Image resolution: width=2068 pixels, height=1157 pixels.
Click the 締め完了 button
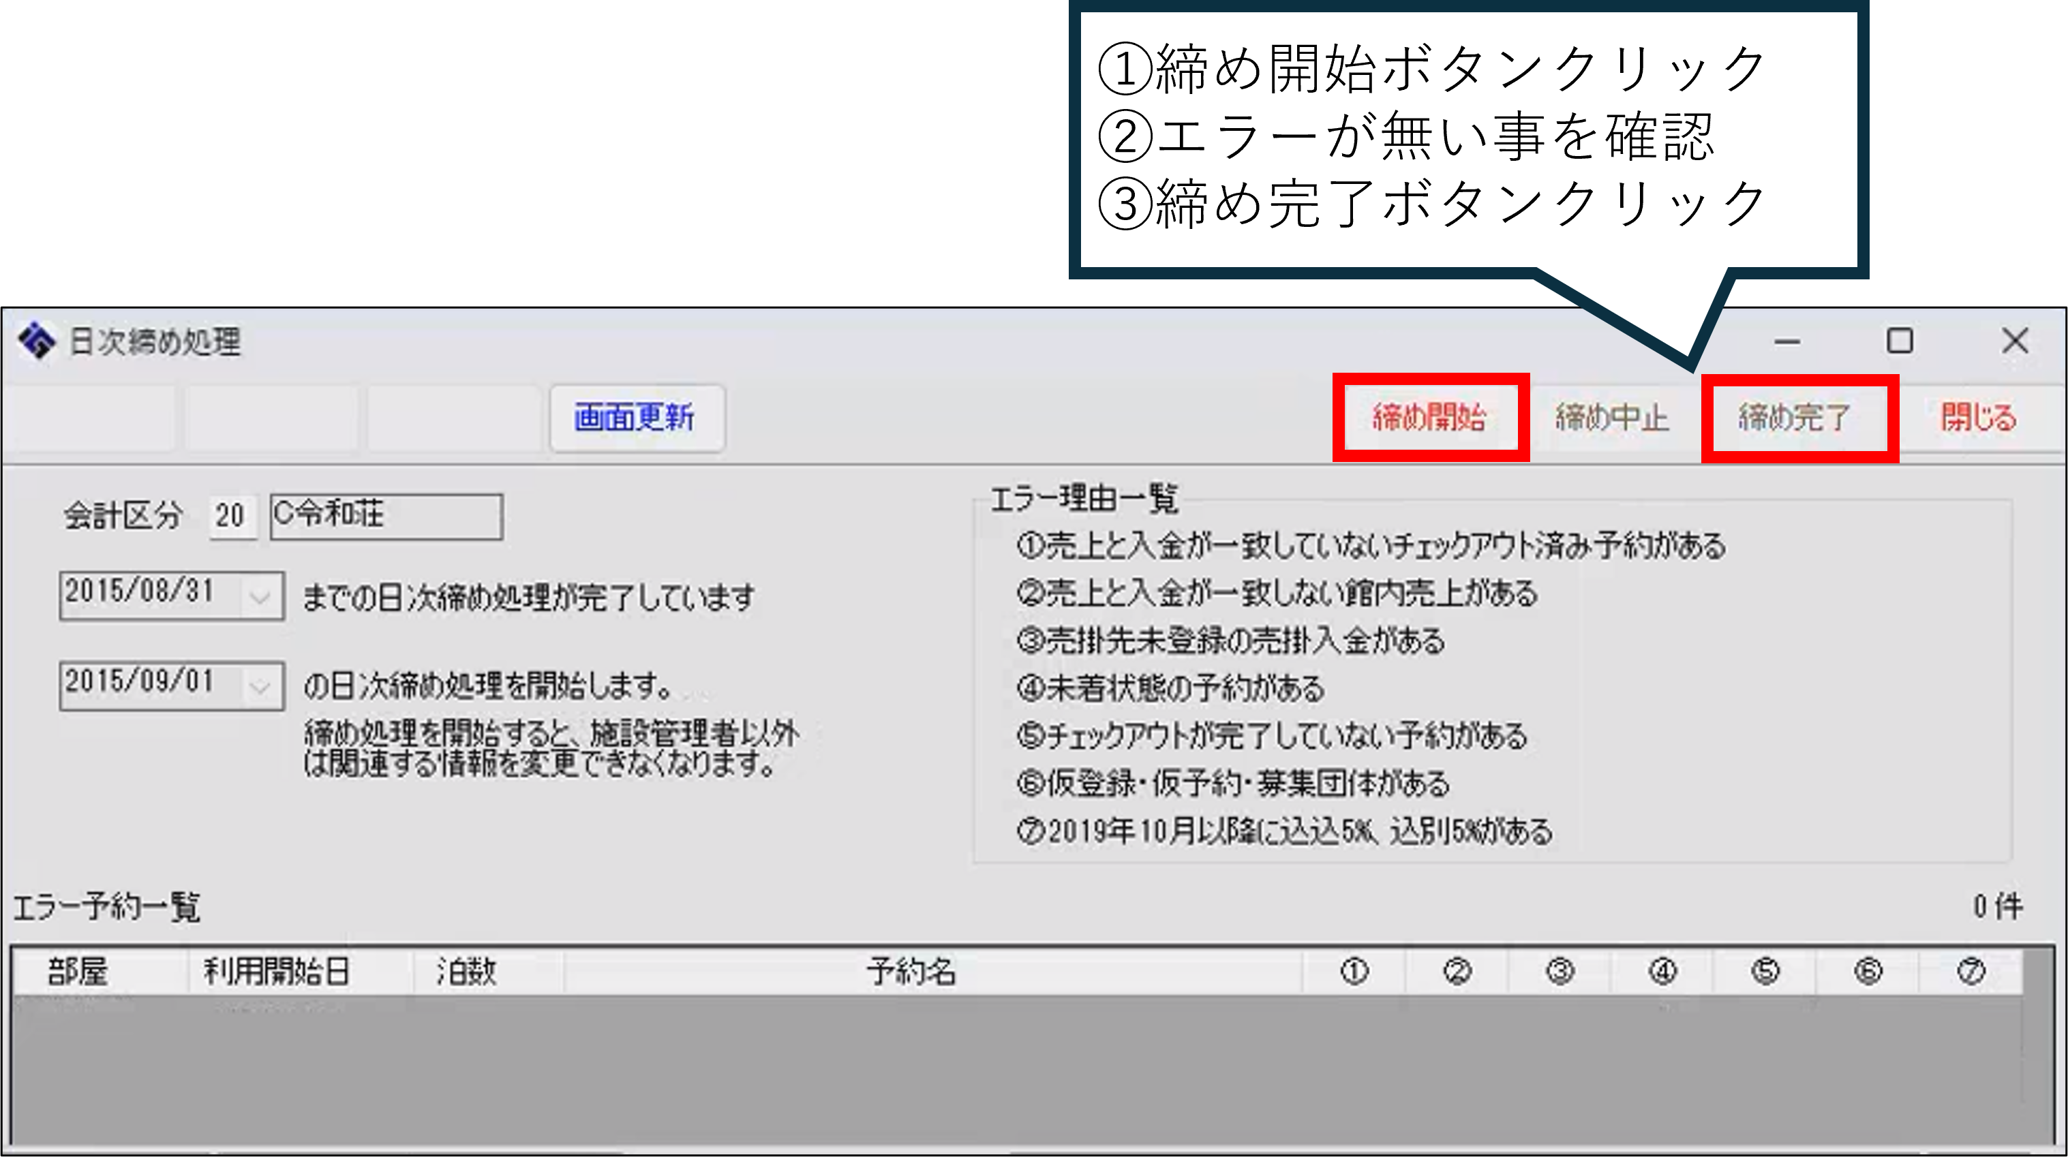1797,418
